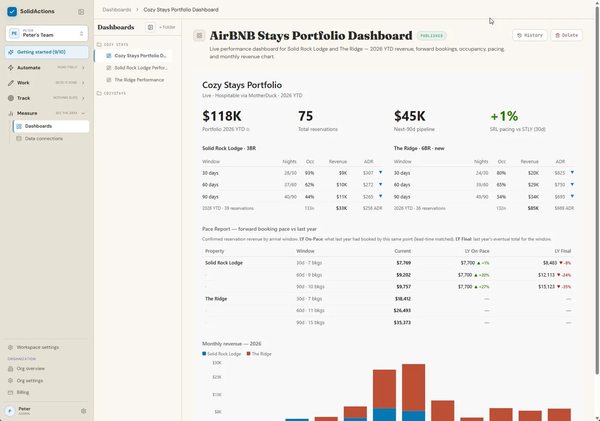
Task: Open dashboard History
Action: 530,35
